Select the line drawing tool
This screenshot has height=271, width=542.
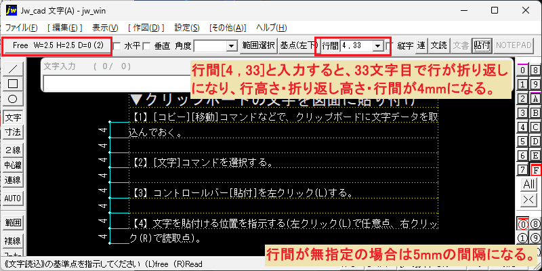pyautogui.click(x=13, y=69)
